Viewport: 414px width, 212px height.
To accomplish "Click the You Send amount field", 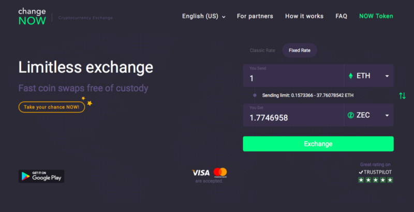I will [292, 78].
